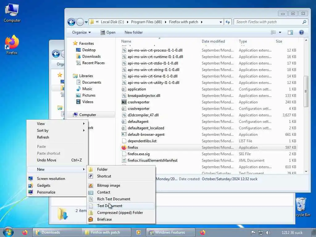Open Explorer help button
316x237 pixels.
click(301, 32)
